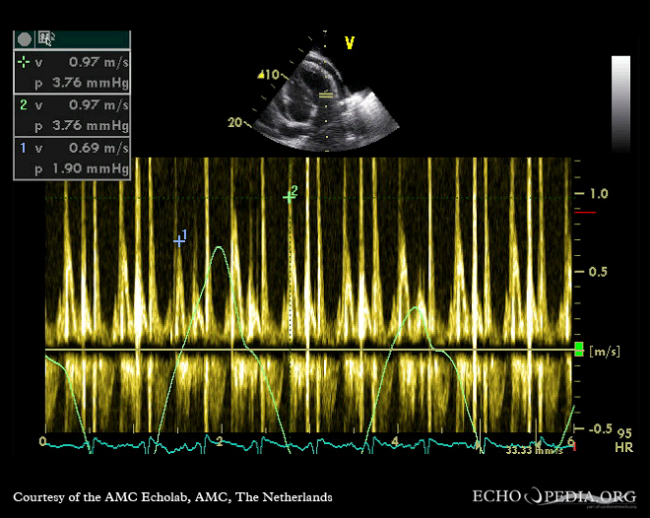Image resolution: width=650 pixels, height=518 pixels.
Task: Click the grayscale gradient bar
Action: pos(620,103)
